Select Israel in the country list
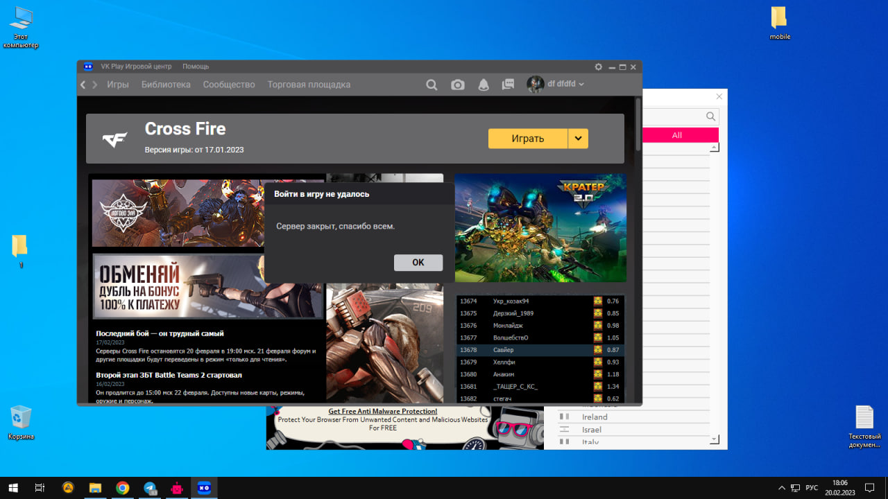Viewport: 888px width, 499px height. 635,430
